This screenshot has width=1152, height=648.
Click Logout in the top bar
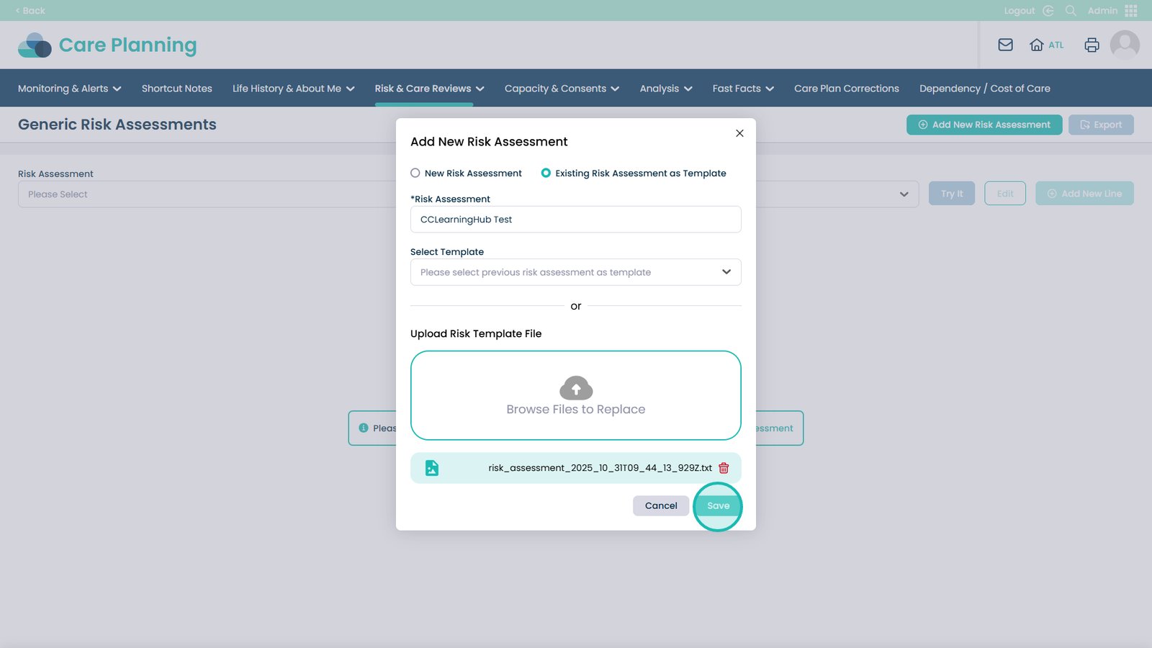(x=1020, y=11)
